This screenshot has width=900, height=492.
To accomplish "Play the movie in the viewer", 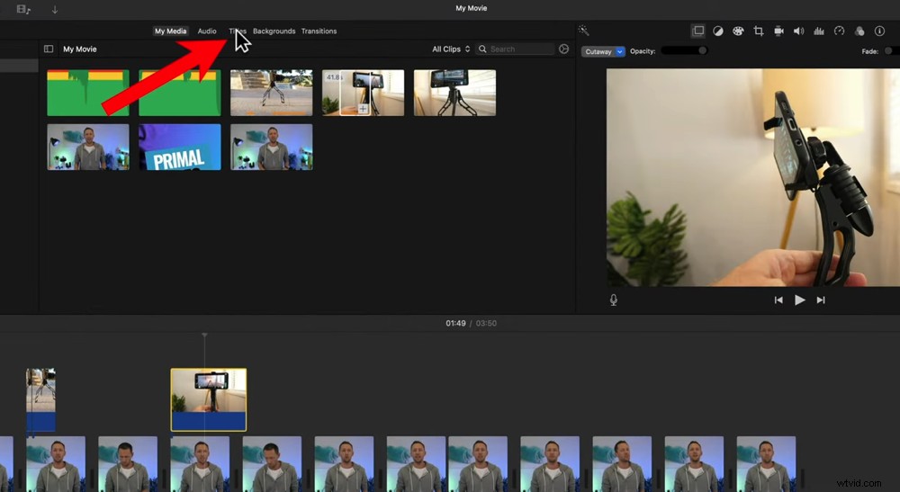I will coord(799,300).
